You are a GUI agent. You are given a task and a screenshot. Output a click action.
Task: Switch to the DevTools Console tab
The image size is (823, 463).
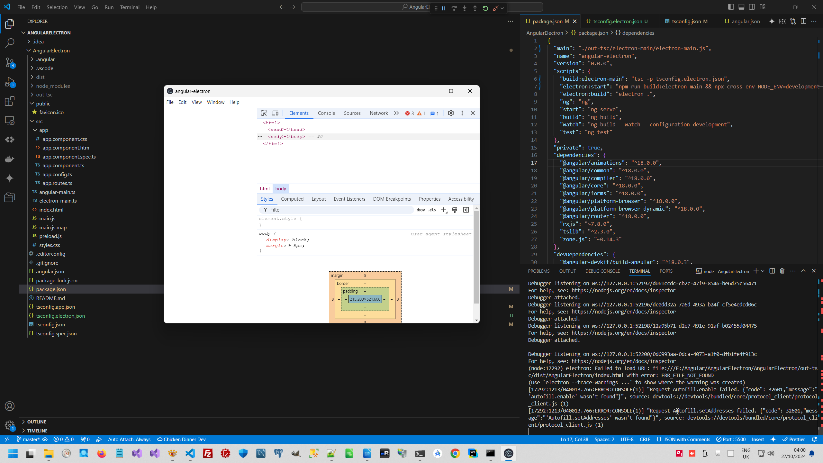326,113
